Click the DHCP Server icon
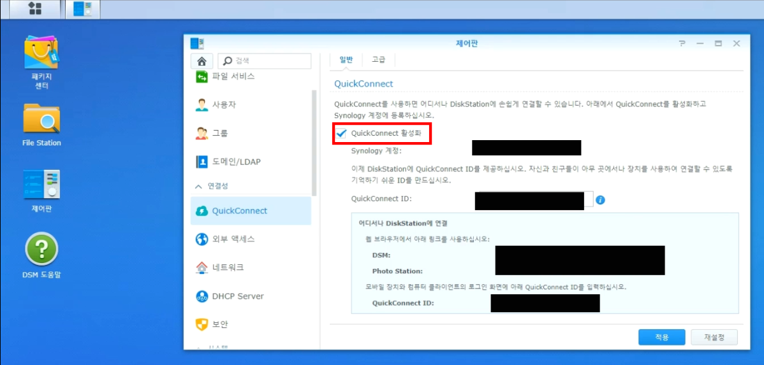Viewport: 764px width, 365px height. (x=202, y=296)
